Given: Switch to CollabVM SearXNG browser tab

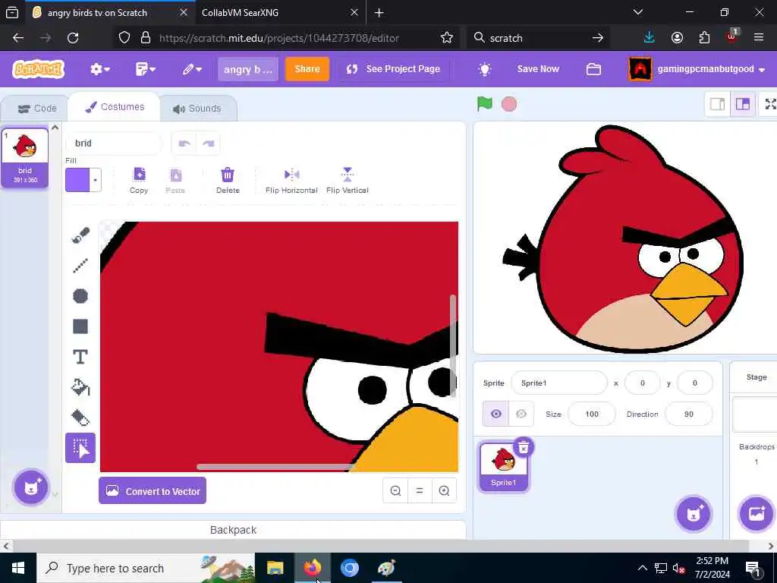Looking at the screenshot, I should 280,13.
